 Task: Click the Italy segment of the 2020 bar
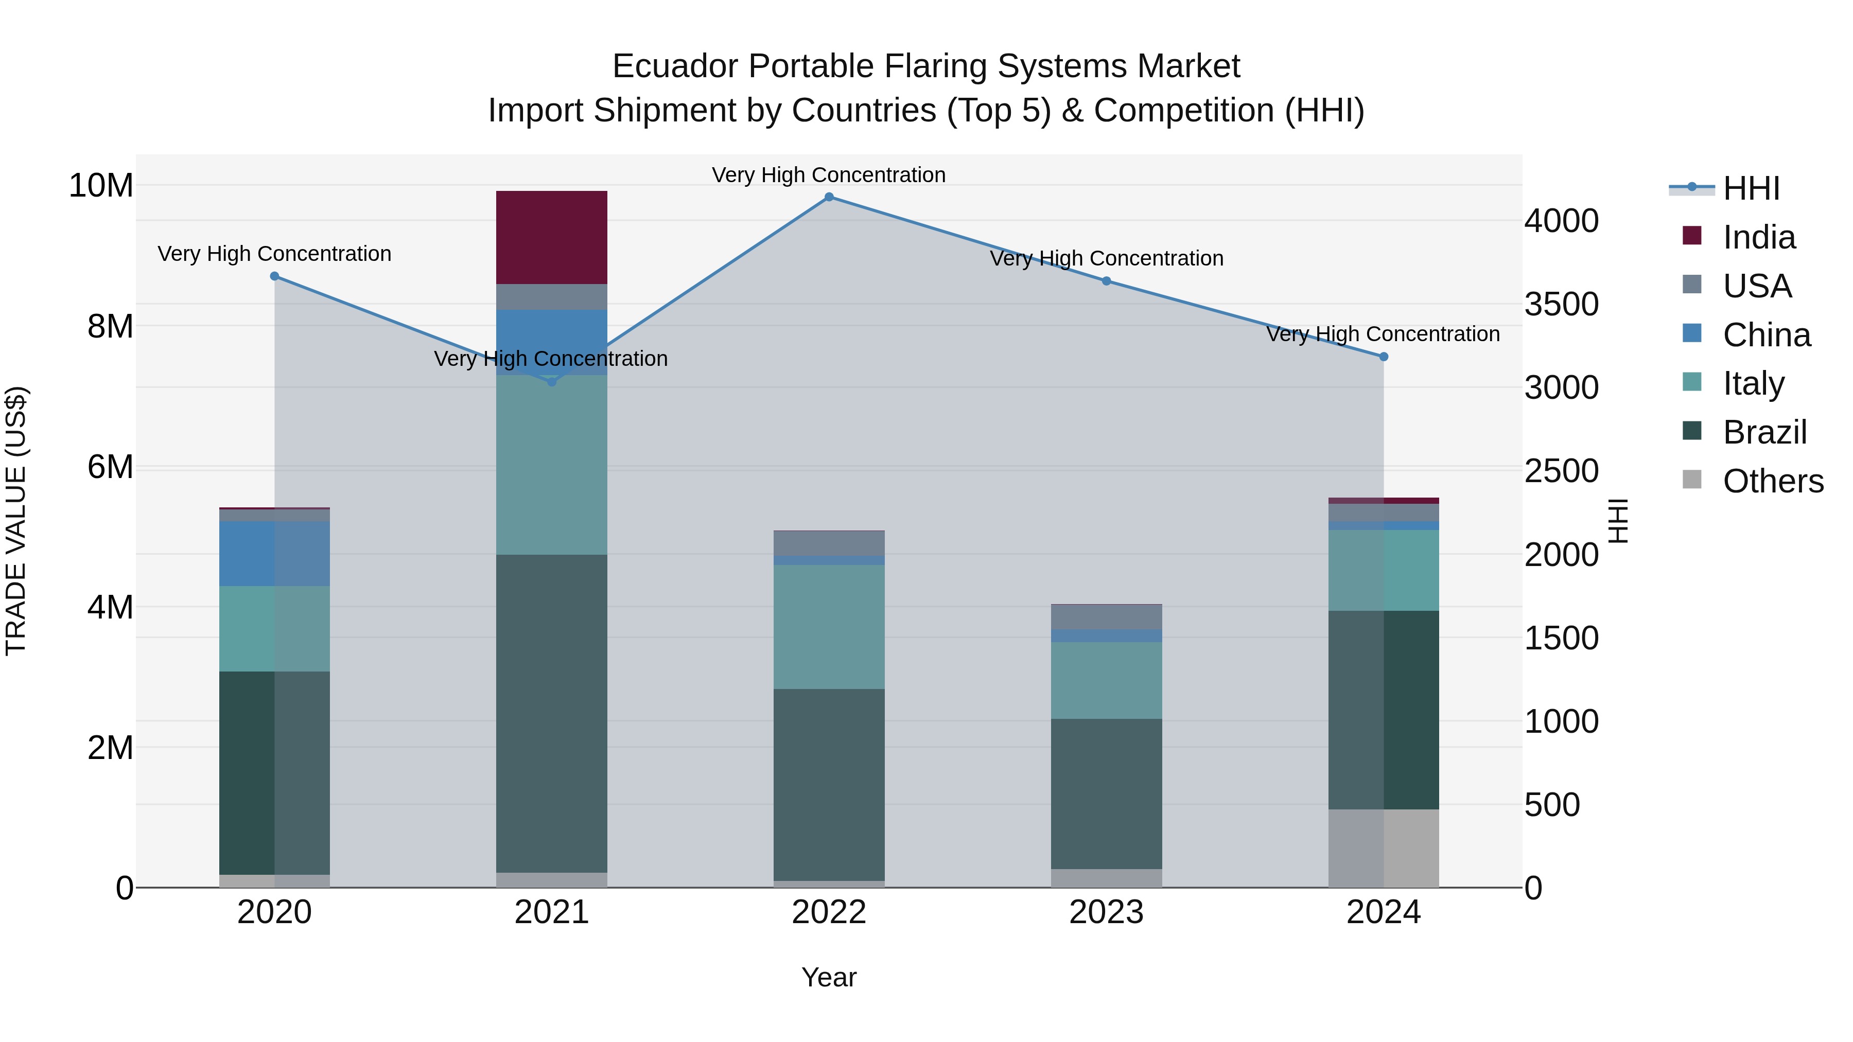pyautogui.click(x=274, y=628)
